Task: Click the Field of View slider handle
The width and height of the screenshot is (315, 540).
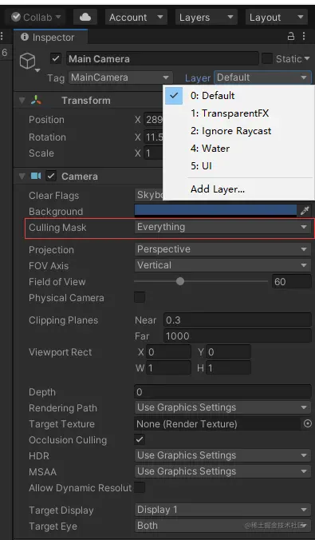Action: coord(180,281)
